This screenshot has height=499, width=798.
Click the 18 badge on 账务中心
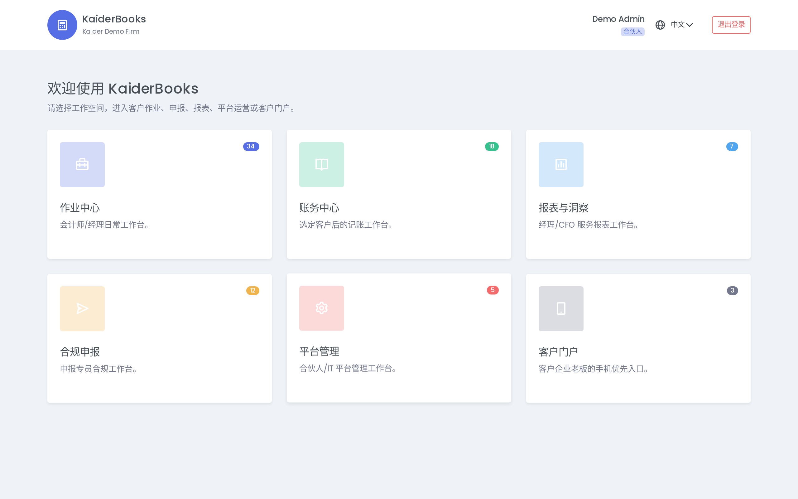[492, 147]
